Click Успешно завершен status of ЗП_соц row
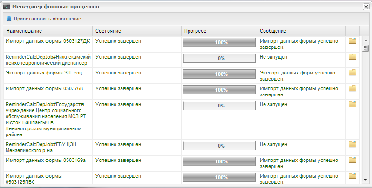This screenshot has width=372, height=188. (118, 73)
